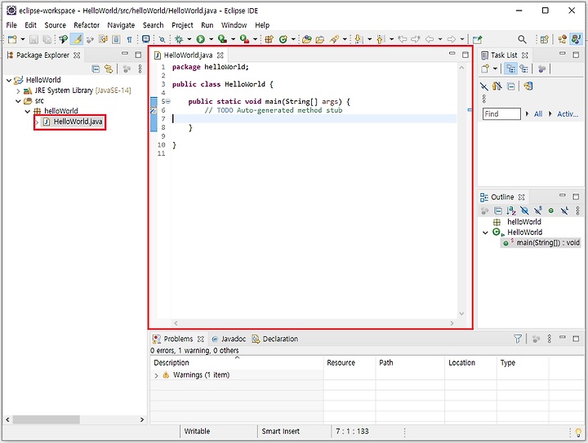
Task: Click the Package Explorer horizontal scrollbar thumb
Action: (x=46, y=419)
